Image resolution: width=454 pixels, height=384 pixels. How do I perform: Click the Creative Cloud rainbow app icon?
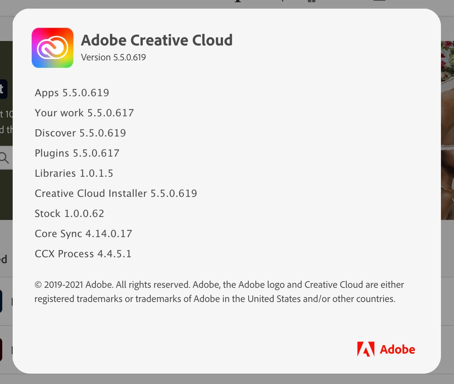53,48
